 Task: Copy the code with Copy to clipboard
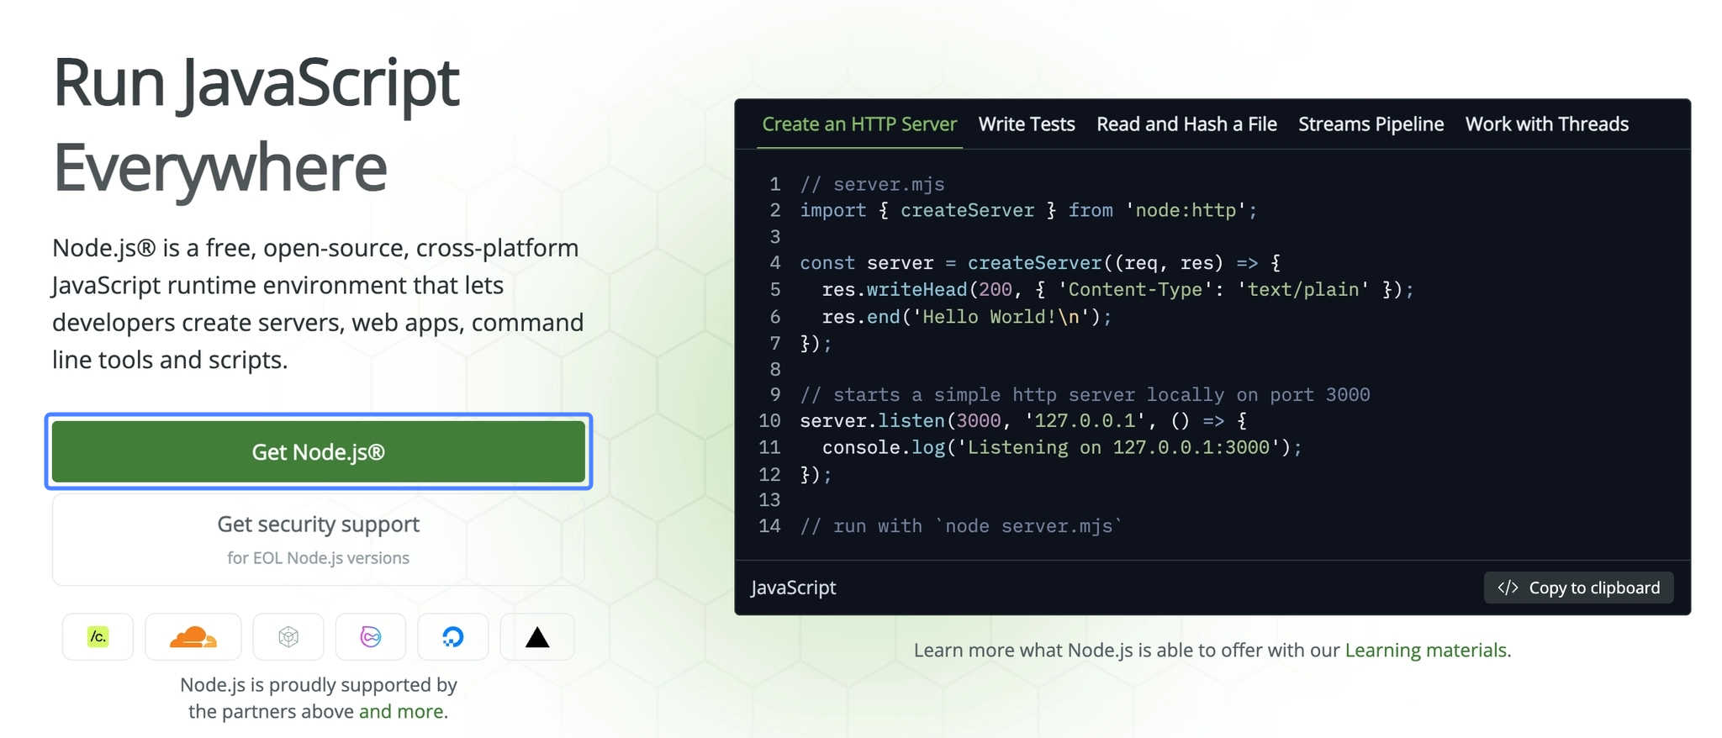pyautogui.click(x=1578, y=588)
